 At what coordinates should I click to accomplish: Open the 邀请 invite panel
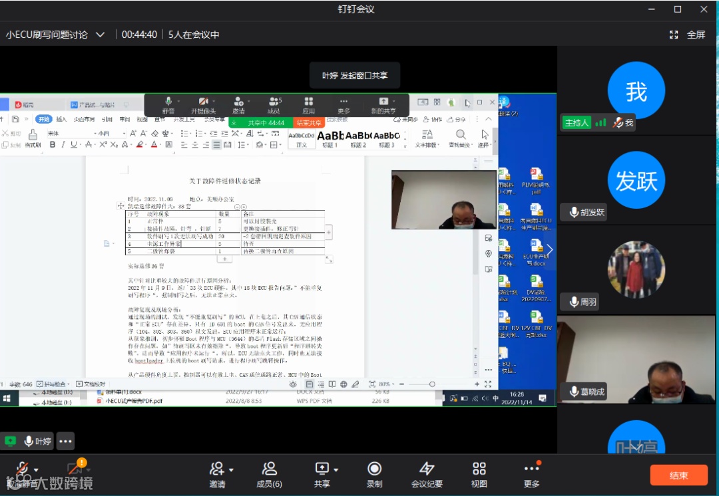pyautogui.click(x=217, y=475)
